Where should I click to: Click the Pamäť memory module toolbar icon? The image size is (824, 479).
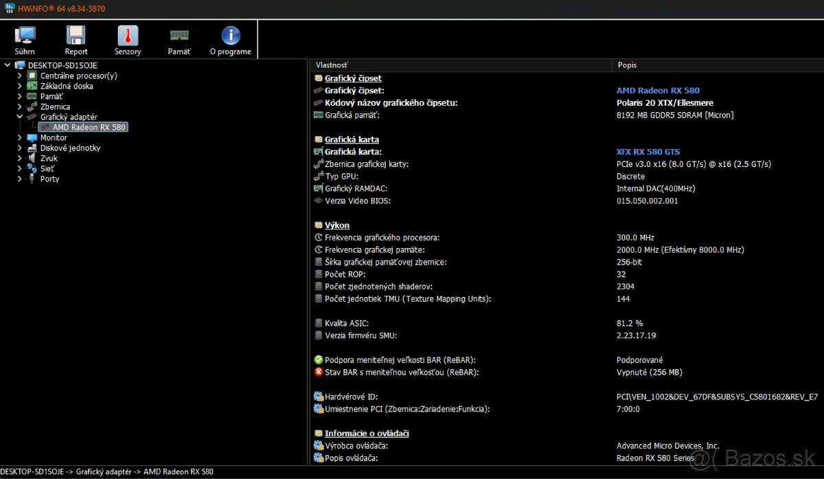(179, 40)
